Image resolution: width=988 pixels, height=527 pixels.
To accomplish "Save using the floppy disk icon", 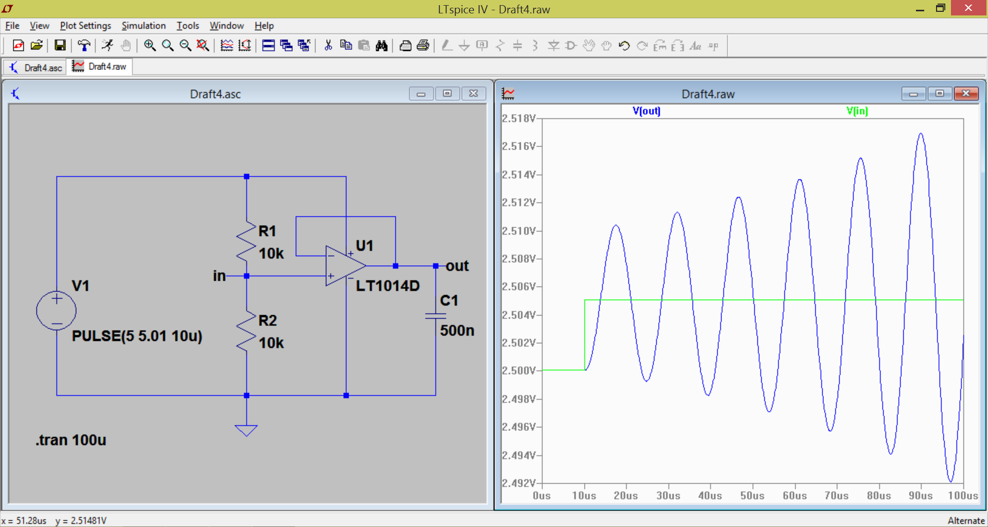I will pyautogui.click(x=60, y=46).
